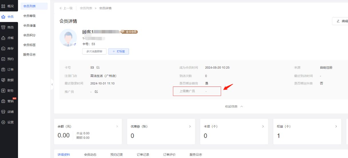Go back using 上一级 link
Image resolution: width=348 pixels, height=158 pixels.
click(x=66, y=8)
